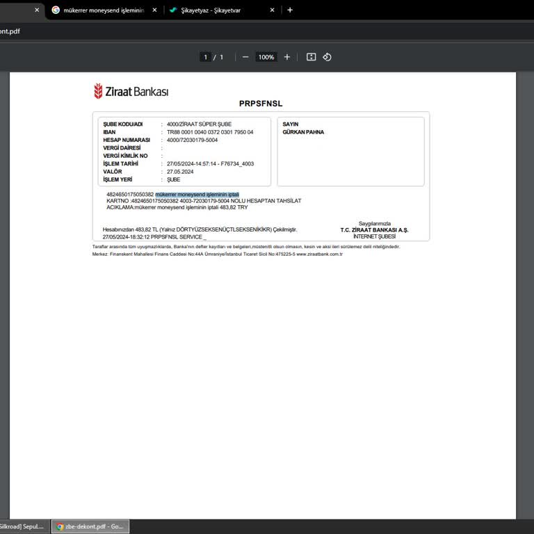The width and height of the screenshot is (534, 534).
Task: Click branch 4000/ZİRAAT SÜPER ŞUBE
Action: (x=200, y=124)
